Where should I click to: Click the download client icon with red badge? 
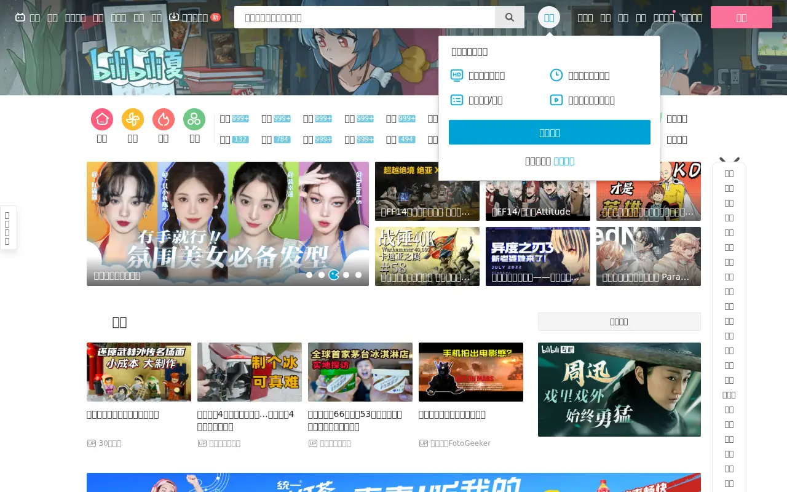(x=174, y=17)
